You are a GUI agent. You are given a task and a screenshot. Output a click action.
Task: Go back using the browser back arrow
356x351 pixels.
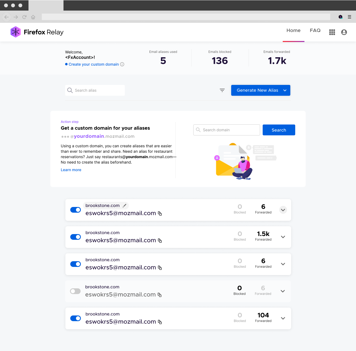pyautogui.click(x=7, y=17)
